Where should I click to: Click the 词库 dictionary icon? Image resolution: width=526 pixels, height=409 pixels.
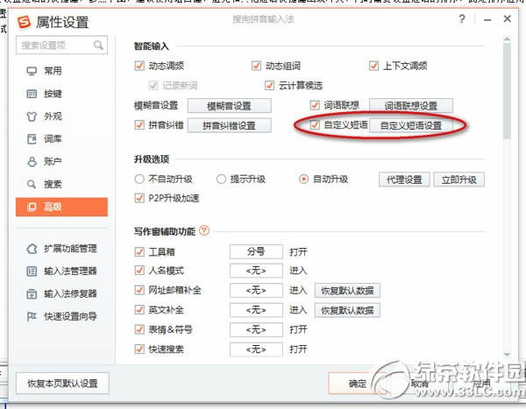tap(32, 139)
